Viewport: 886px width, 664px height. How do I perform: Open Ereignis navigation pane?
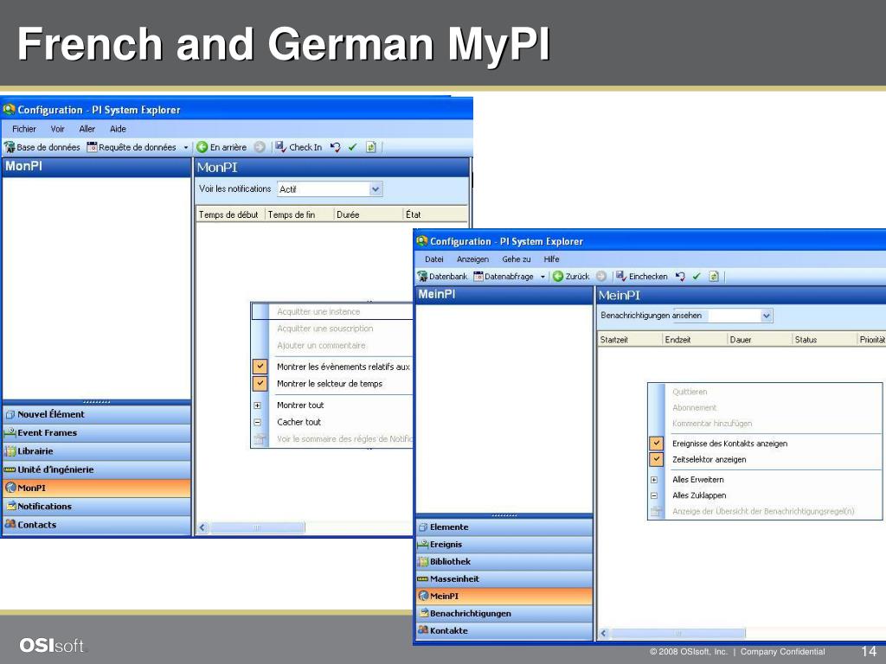[504, 545]
